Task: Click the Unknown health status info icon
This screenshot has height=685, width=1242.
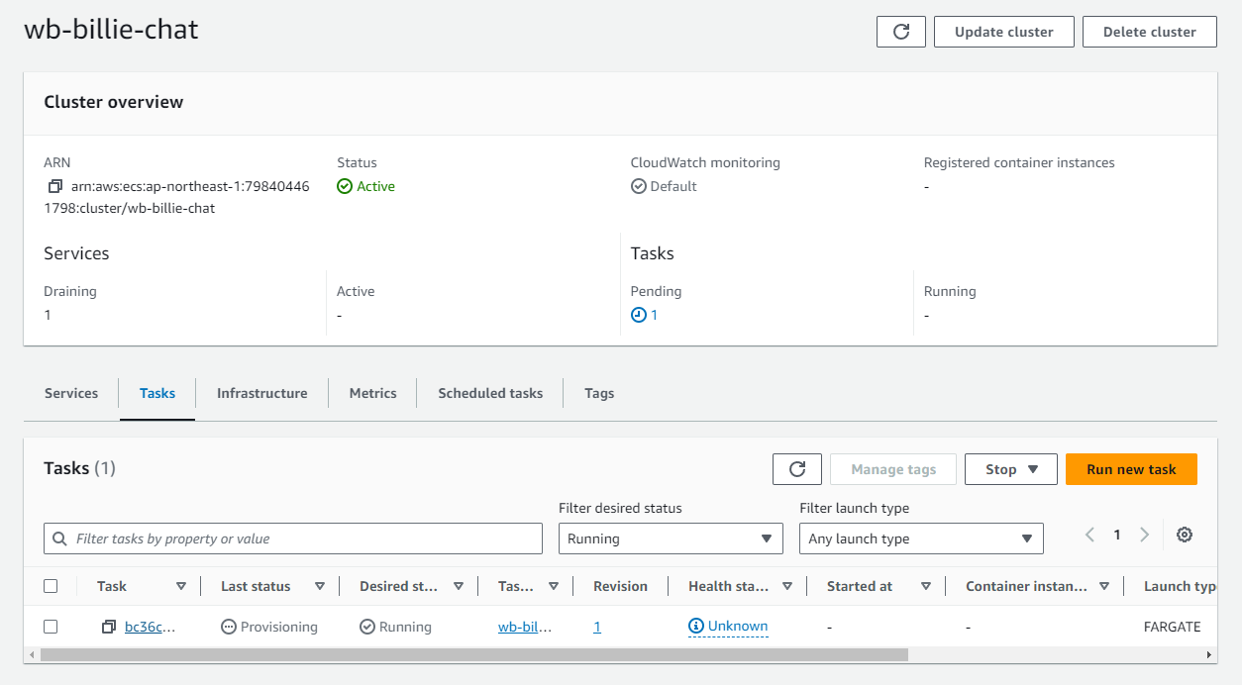Action: [696, 626]
